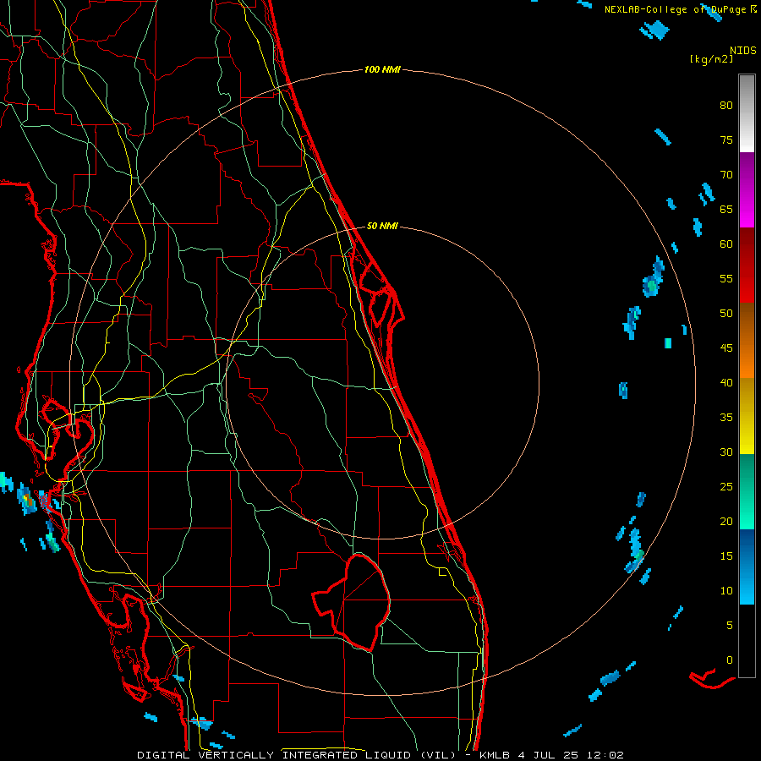Click the yellow segment of the color bar

(747, 416)
